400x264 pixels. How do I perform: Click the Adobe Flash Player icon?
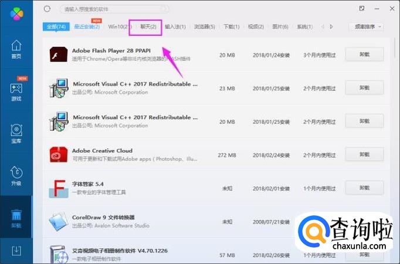59,55
